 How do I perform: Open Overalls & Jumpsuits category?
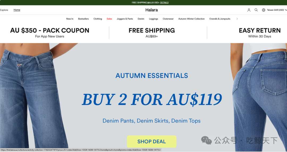click(x=220, y=19)
